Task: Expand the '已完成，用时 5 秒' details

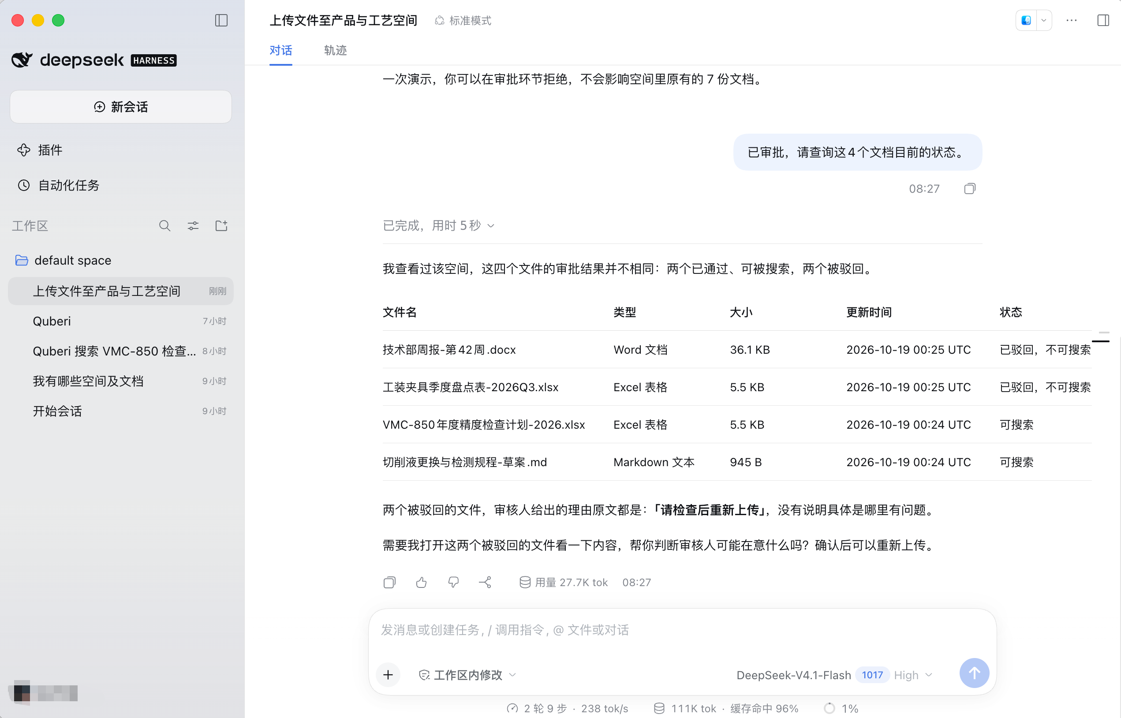Action: [439, 226]
